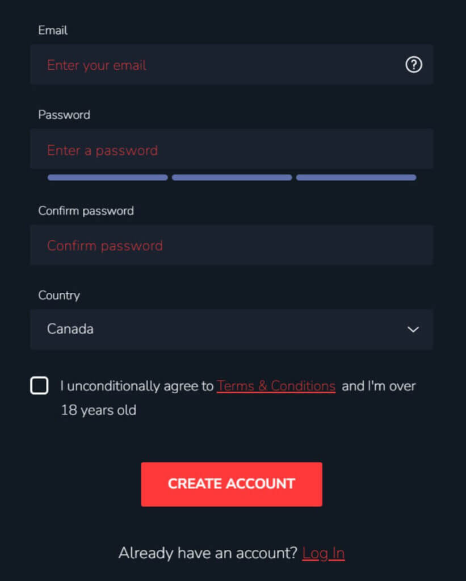
Task: Click into the Confirm password input
Action: click(232, 245)
